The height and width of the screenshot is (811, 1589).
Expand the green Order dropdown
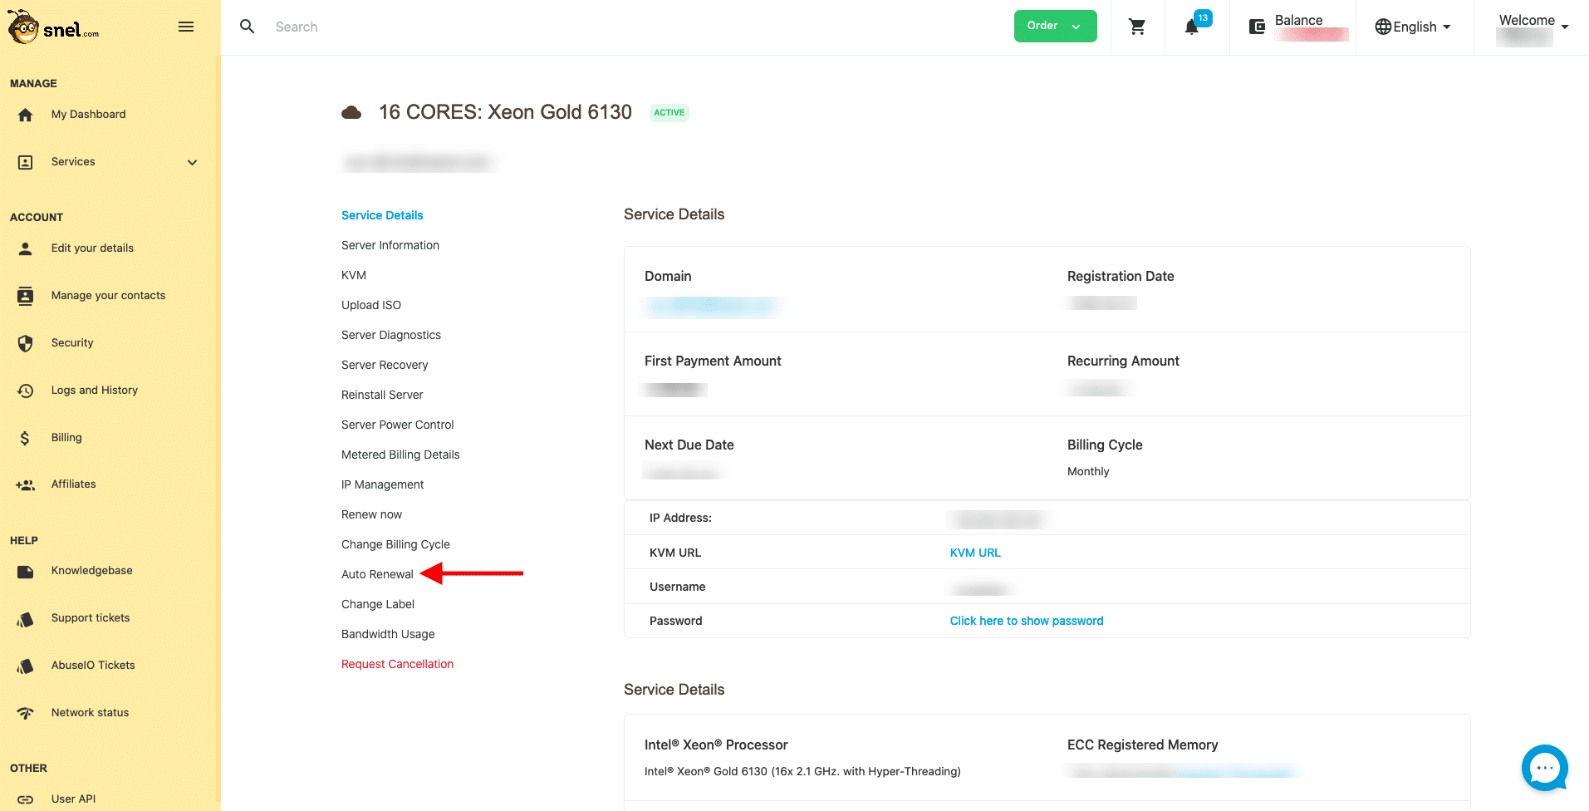click(1055, 26)
